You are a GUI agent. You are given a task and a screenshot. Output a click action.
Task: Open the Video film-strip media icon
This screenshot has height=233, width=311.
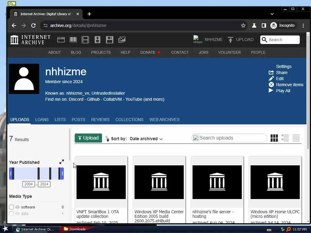[85, 40]
